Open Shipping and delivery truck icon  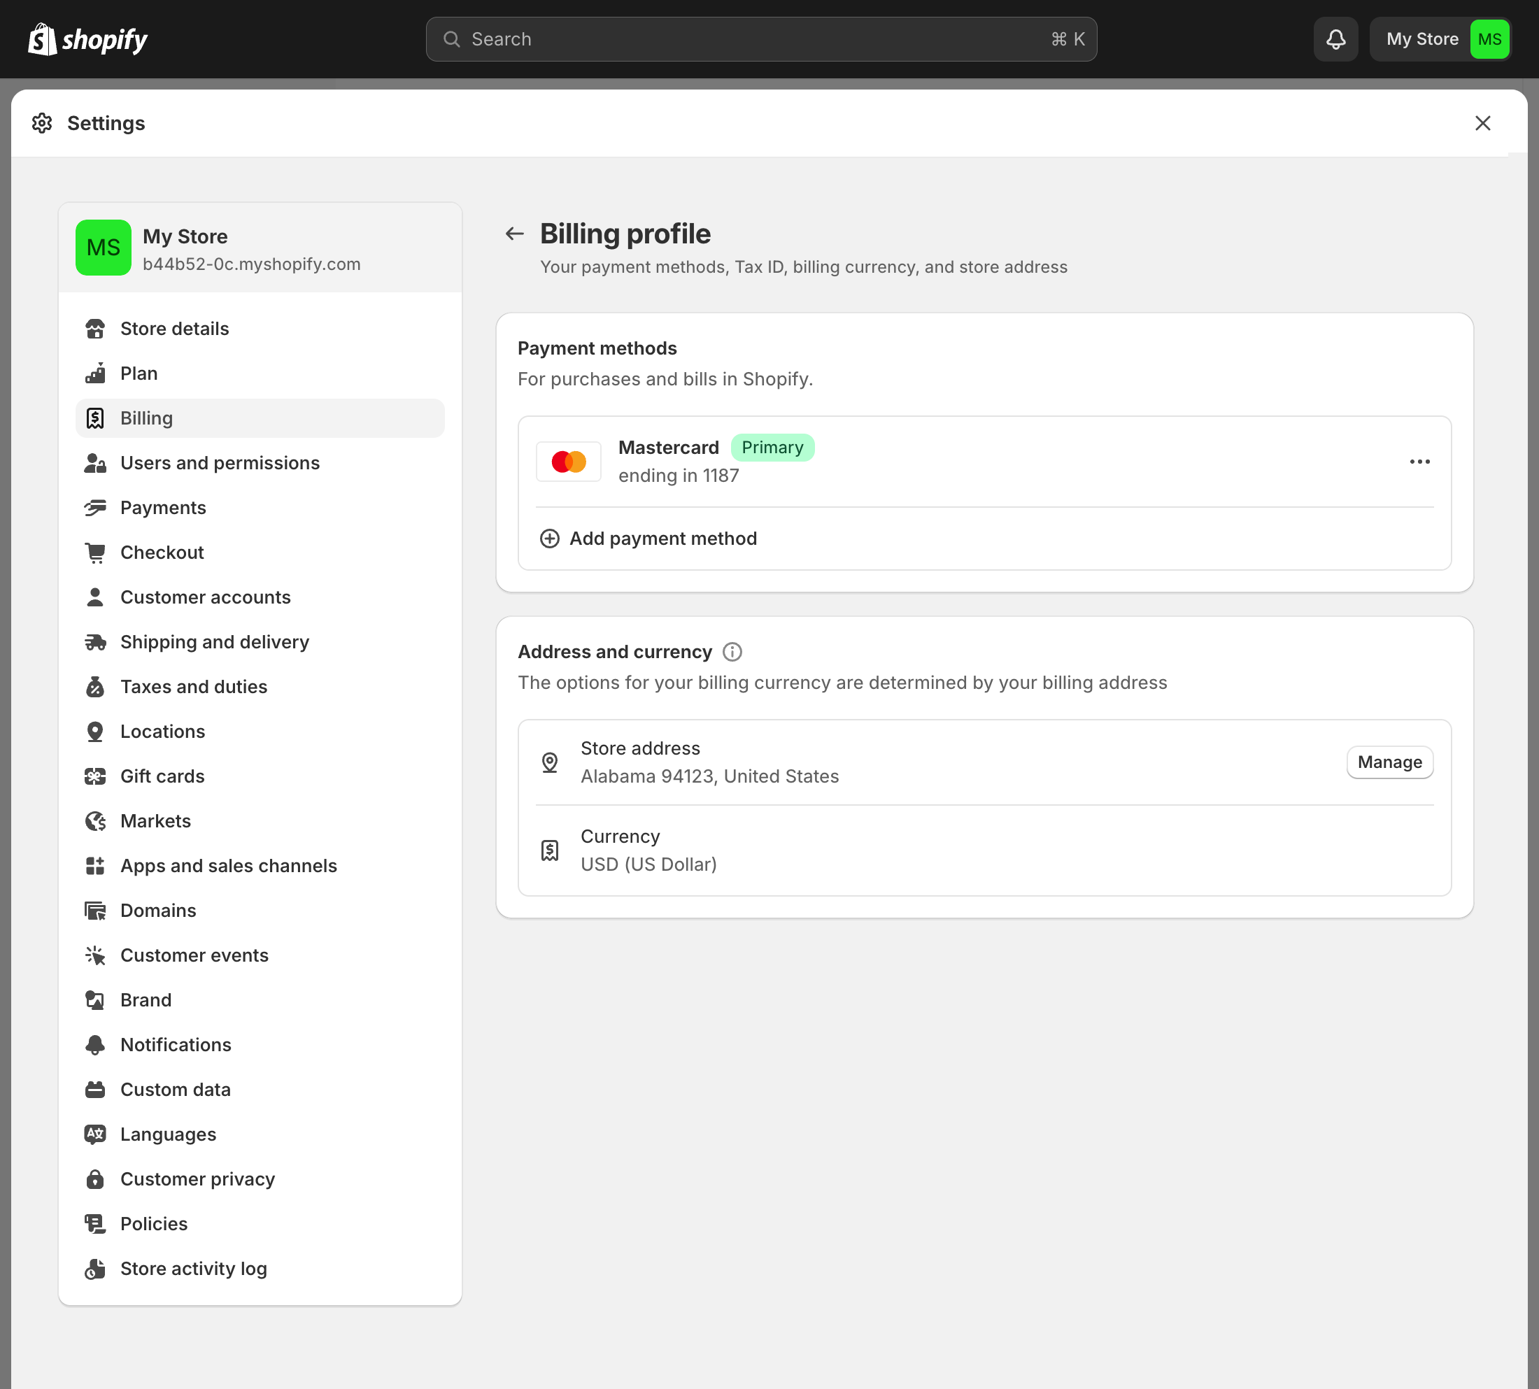point(95,642)
